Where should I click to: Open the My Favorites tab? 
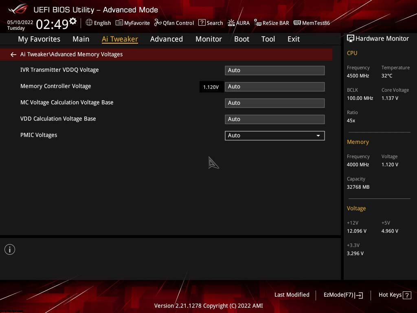point(39,39)
